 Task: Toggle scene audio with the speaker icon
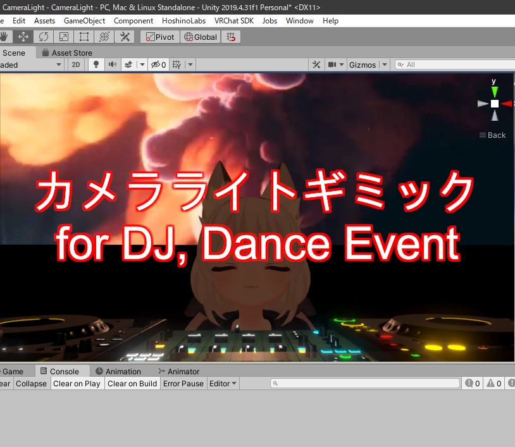[112, 64]
